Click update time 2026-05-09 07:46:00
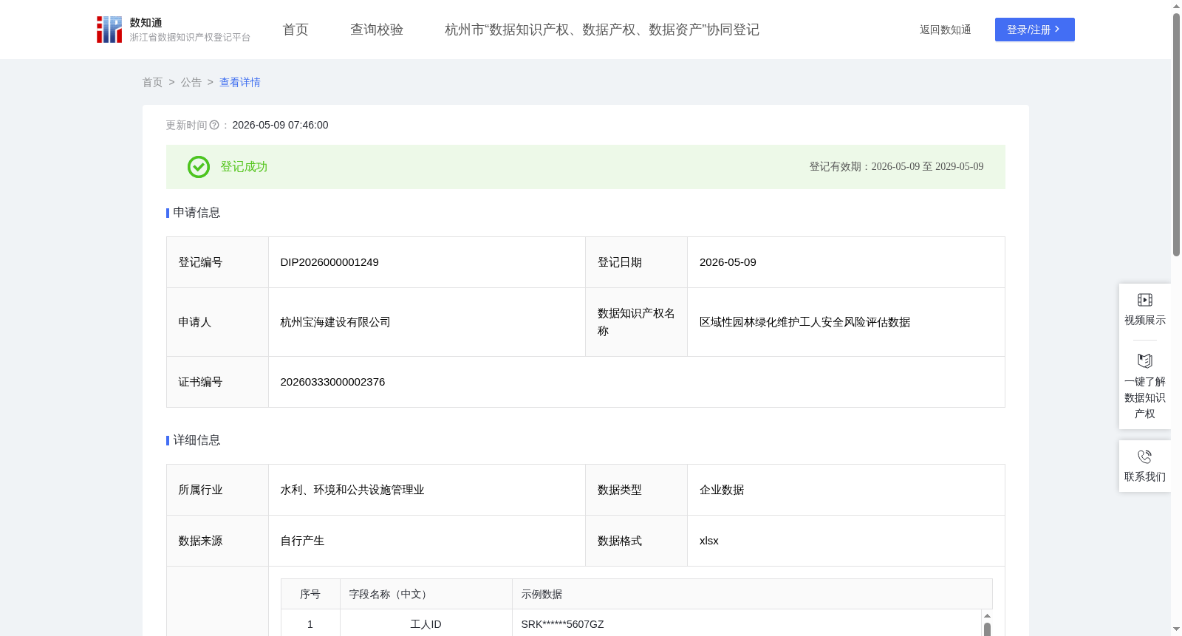The width and height of the screenshot is (1182, 636). 280,126
